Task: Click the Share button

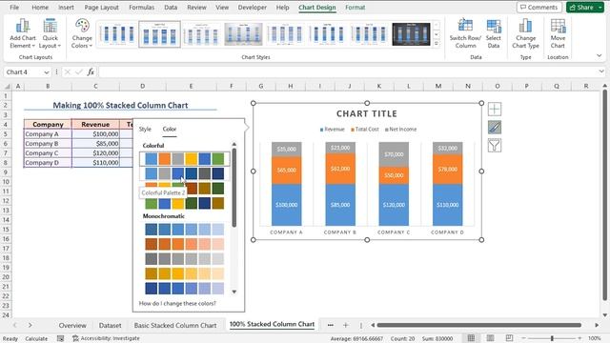Action: click(x=581, y=8)
